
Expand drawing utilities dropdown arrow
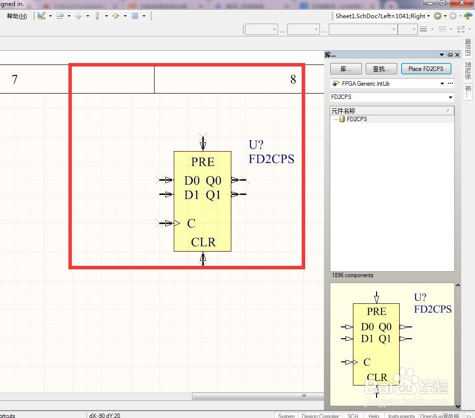pyautogui.click(x=50, y=16)
